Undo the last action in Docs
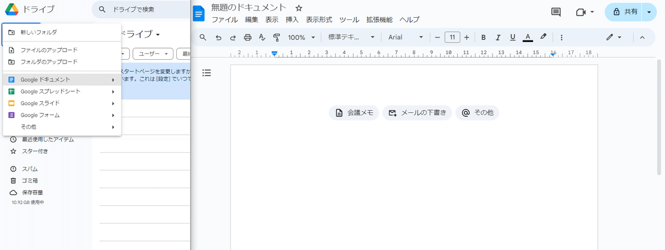 pos(218,37)
